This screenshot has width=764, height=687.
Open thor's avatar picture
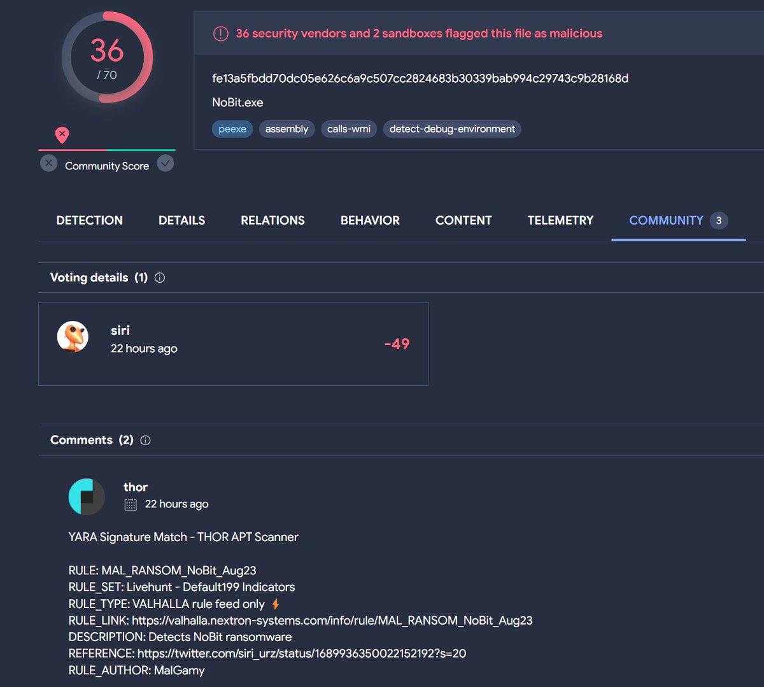click(x=87, y=497)
